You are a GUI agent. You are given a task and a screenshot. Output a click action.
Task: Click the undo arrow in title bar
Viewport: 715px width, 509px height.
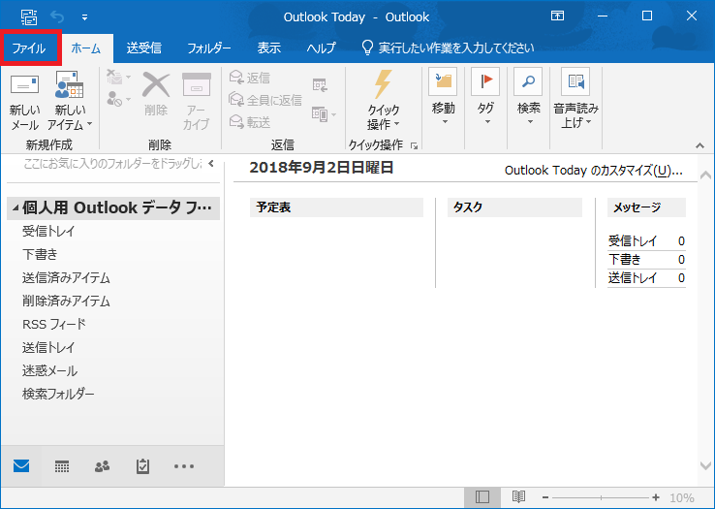[x=57, y=17]
